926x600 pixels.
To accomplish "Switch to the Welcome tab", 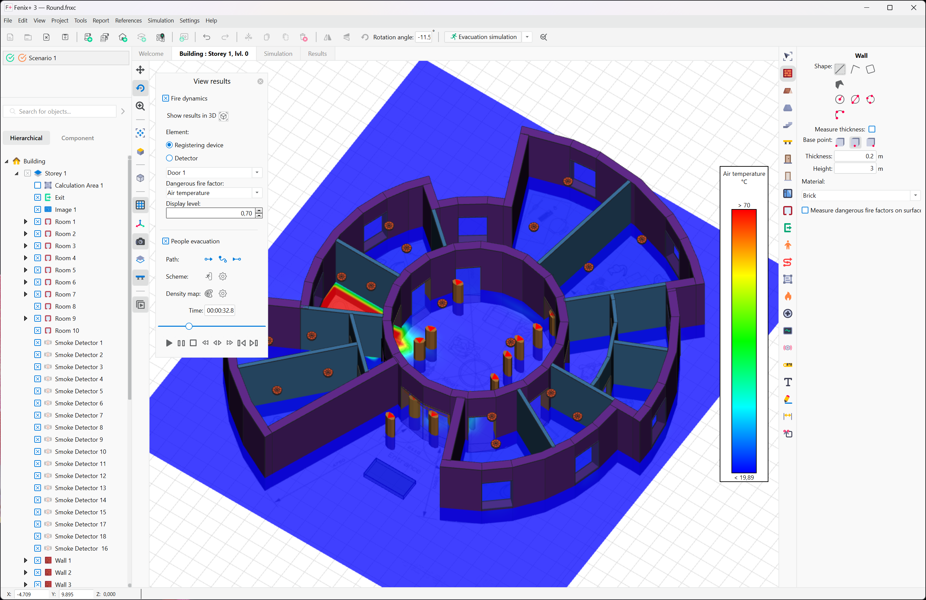I will pos(151,54).
